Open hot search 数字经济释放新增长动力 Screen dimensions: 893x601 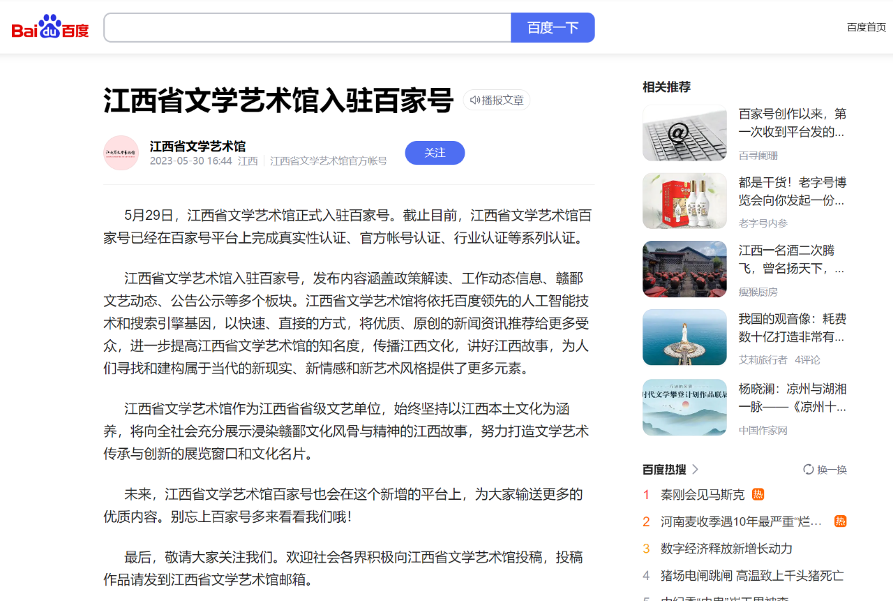[x=726, y=549]
